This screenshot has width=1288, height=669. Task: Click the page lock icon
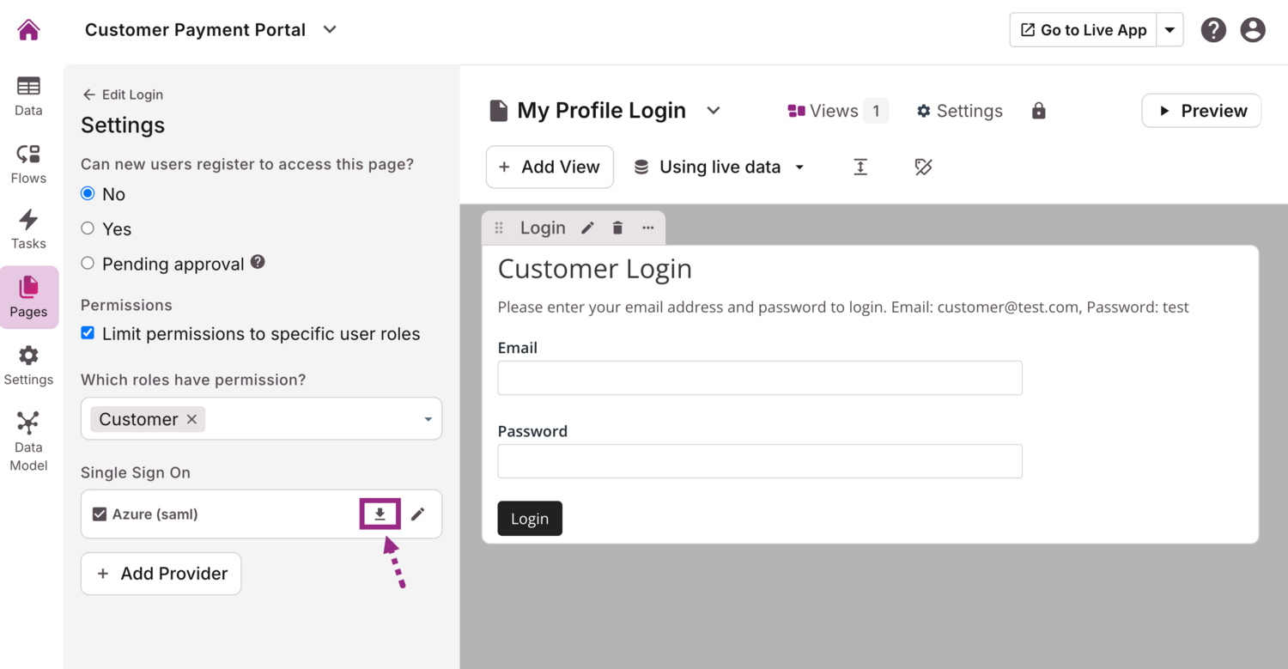pyautogui.click(x=1038, y=111)
